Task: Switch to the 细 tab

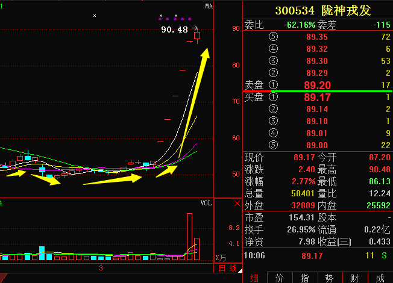Action: pyautogui.click(x=254, y=278)
